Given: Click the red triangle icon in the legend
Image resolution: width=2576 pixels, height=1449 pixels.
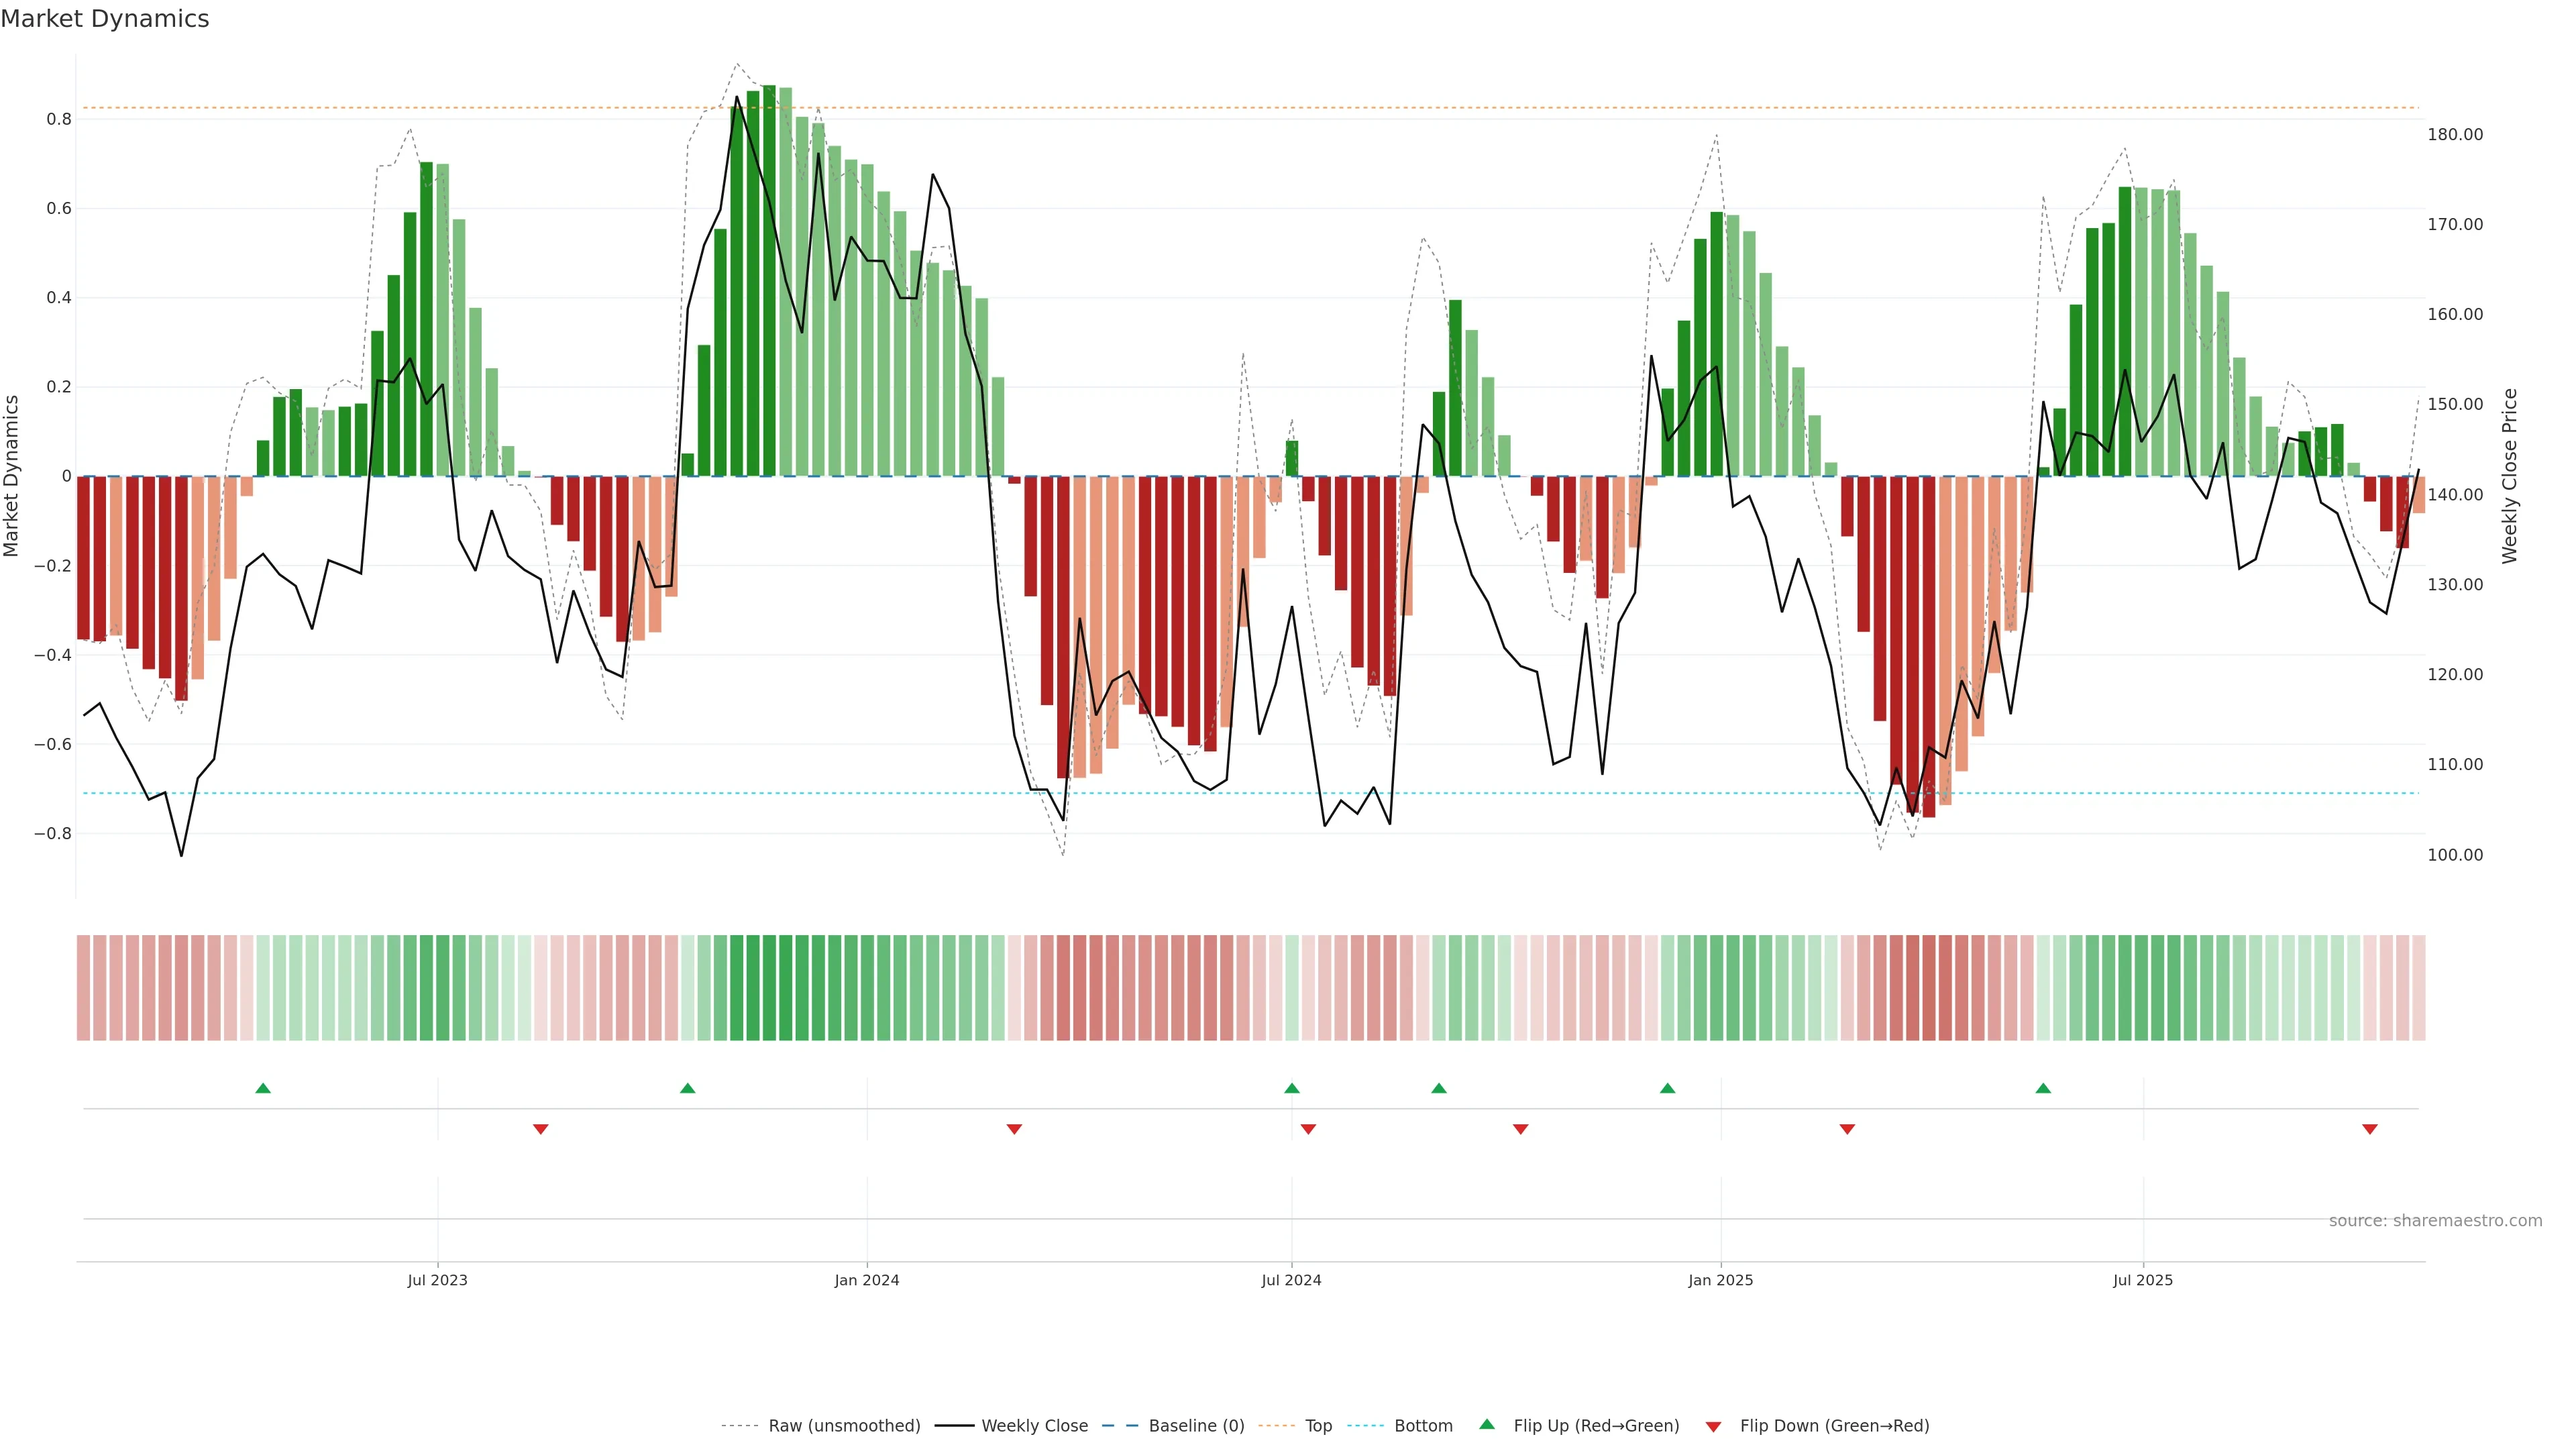Looking at the screenshot, I should pyautogui.click(x=1713, y=1427).
